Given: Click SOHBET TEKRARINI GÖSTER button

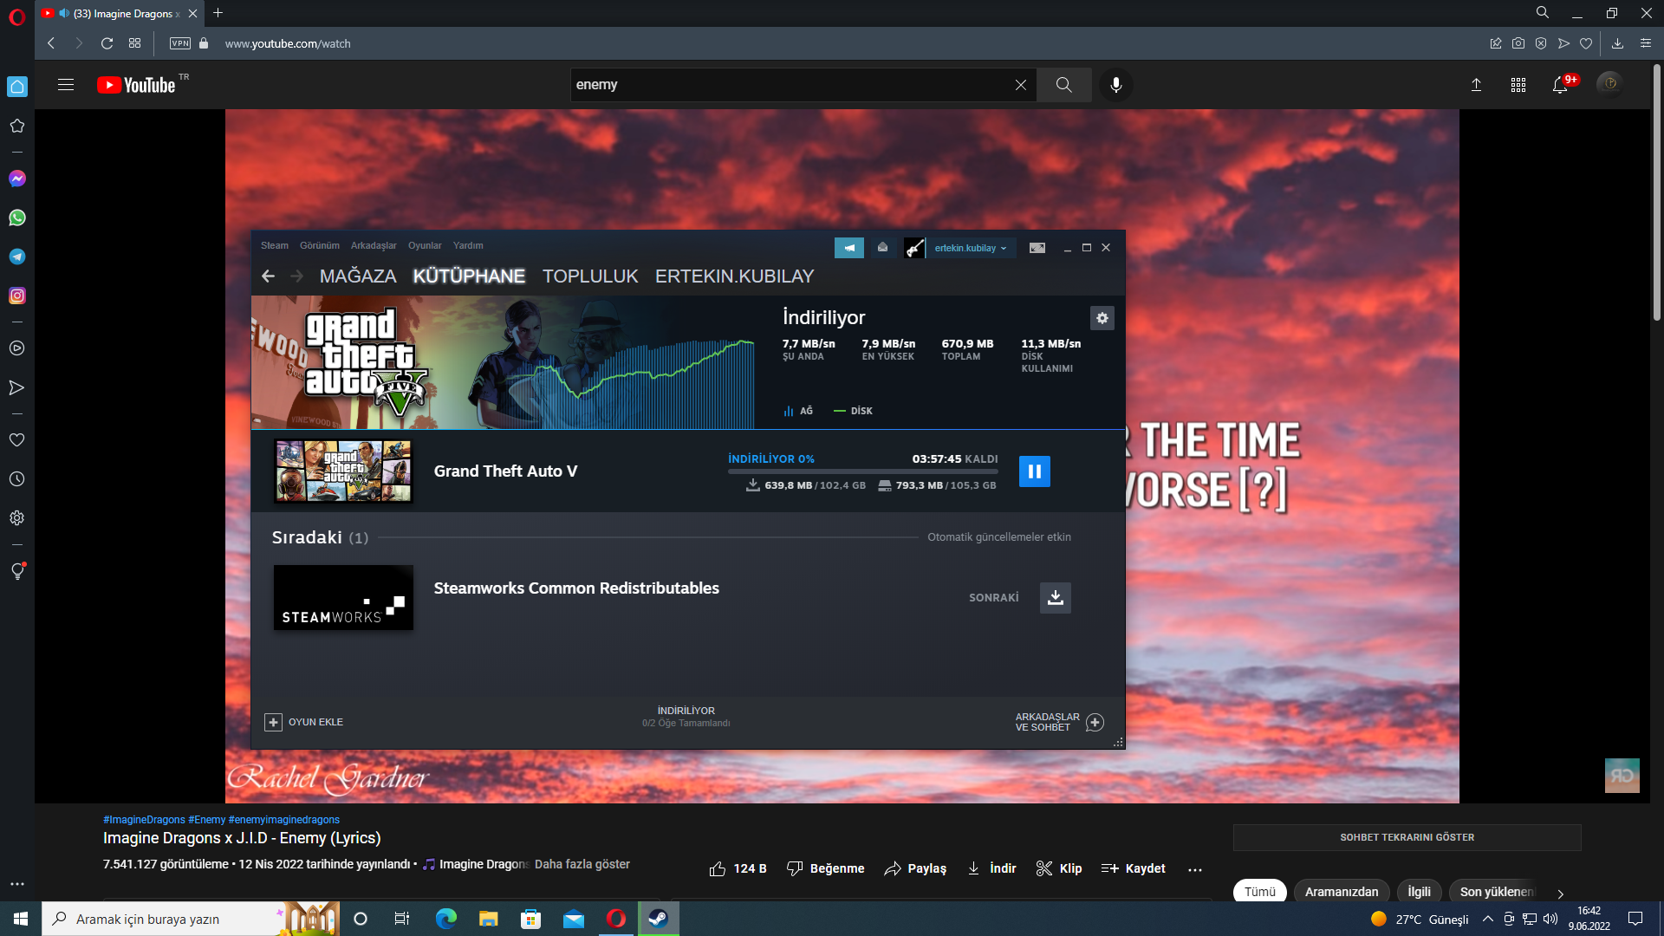Looking at the screenshot, I should click(1406, 837).
